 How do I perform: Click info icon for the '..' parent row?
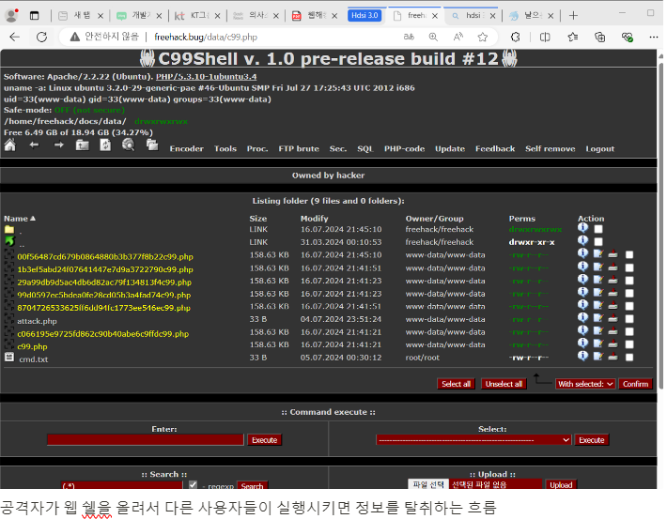click(582, 240)
